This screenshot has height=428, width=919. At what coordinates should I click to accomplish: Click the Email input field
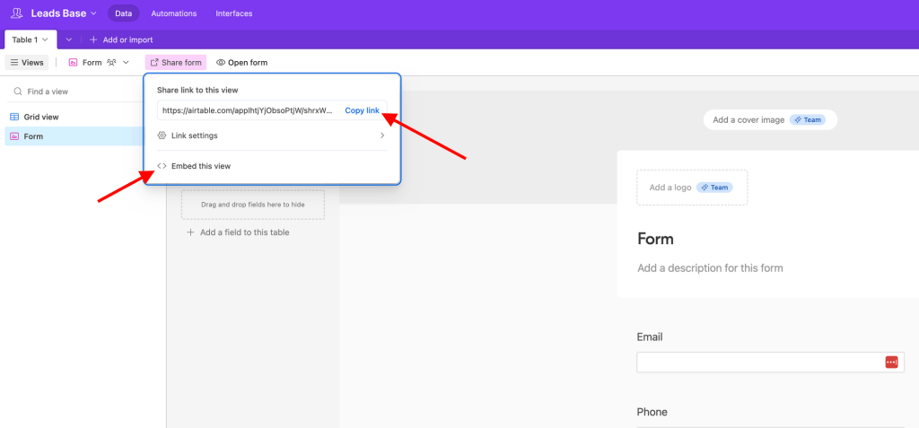pos(770,362)
